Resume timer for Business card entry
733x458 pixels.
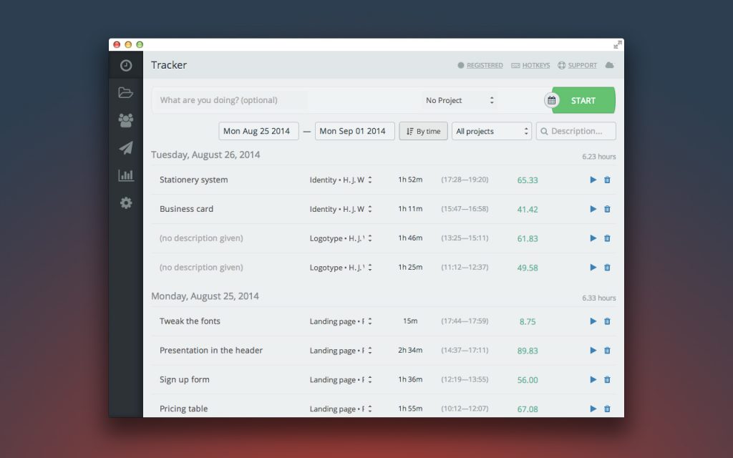coord(593,209)
